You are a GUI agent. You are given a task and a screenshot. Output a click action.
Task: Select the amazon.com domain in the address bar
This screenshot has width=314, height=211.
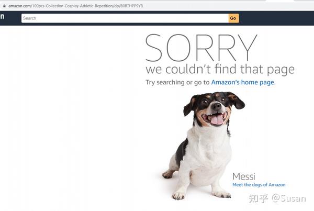19,6
